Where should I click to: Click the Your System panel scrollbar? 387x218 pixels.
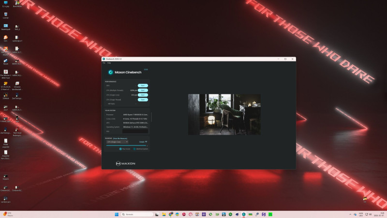[x=151, y=117]
